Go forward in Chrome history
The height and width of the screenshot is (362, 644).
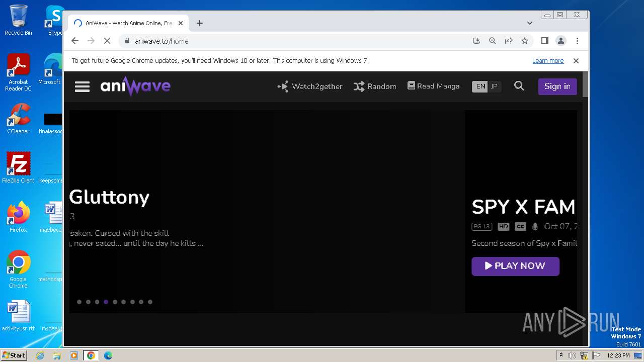pyautogui.click(x=91, y=41)
